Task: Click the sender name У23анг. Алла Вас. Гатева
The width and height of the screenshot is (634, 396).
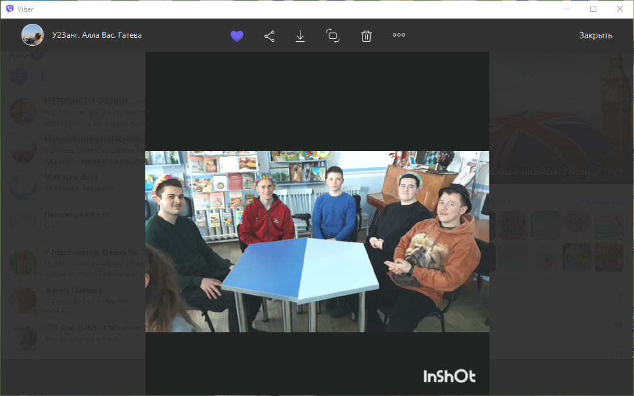Action: (97, 35)
